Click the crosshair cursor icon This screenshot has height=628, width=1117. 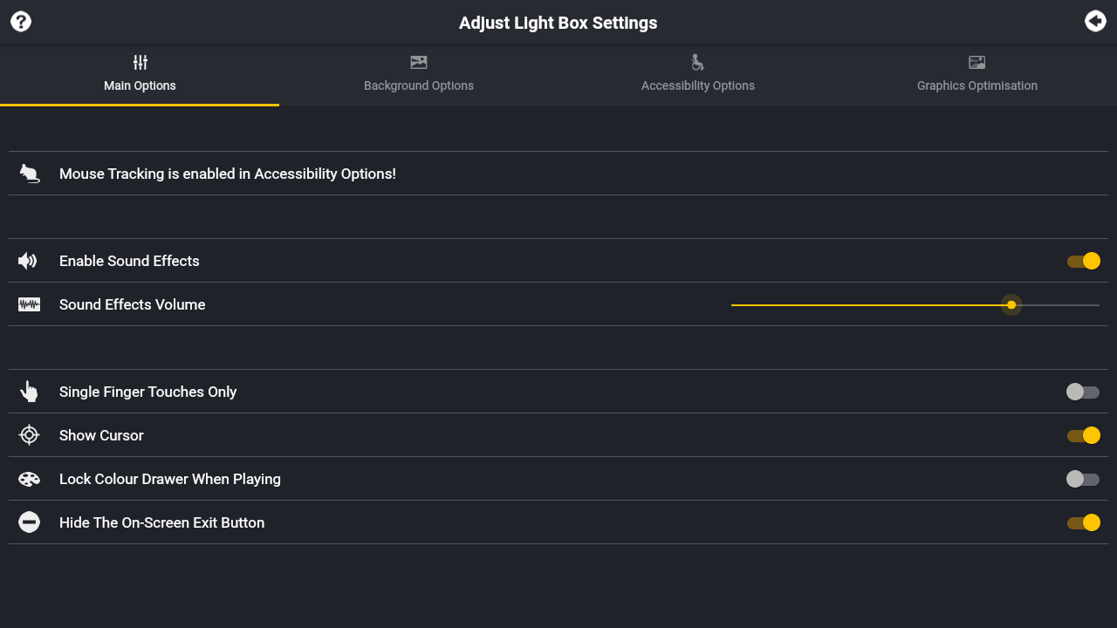(x=29, y=435)
